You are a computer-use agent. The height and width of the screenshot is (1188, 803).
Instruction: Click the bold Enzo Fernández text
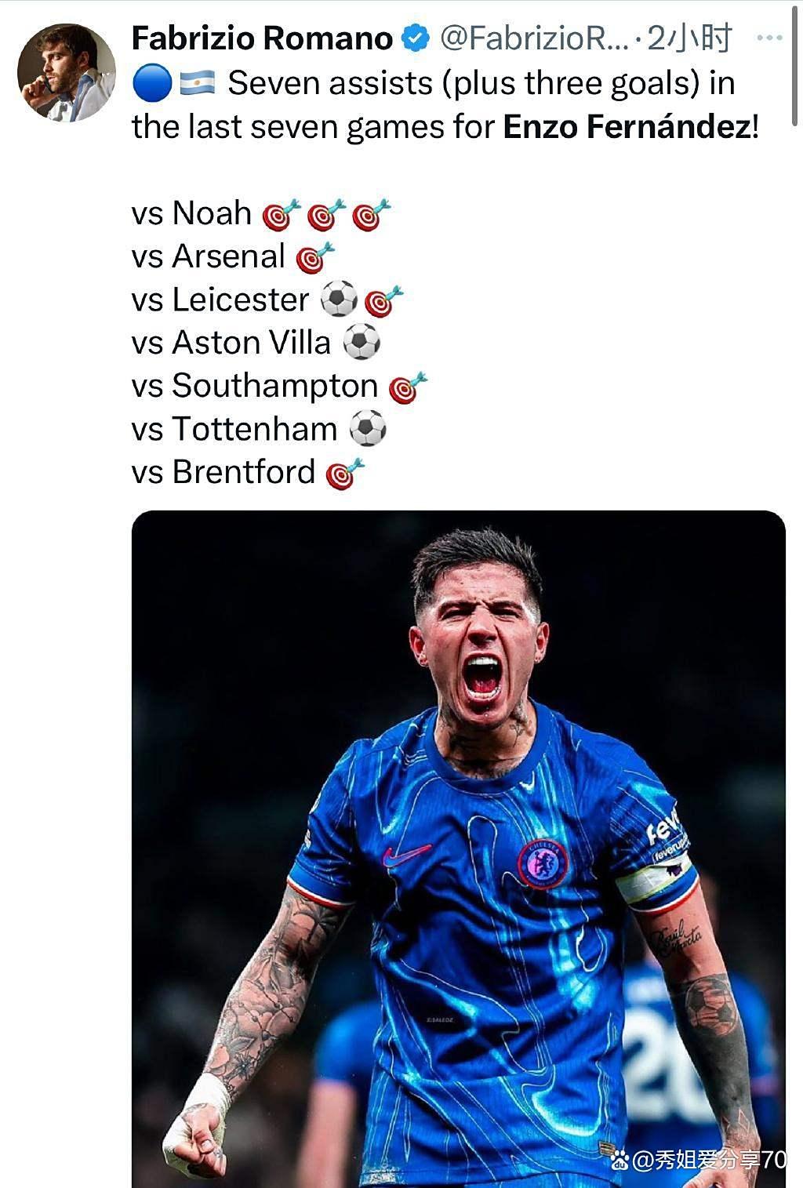627,127
